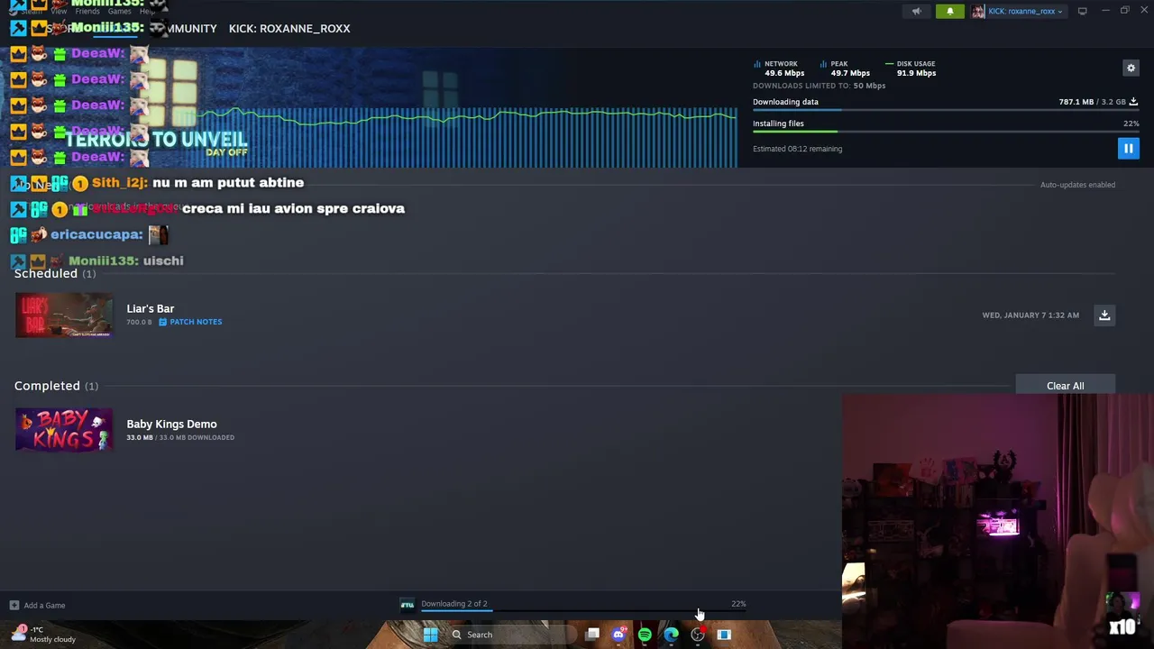This screenshot has height=649, width=1154.
Task: Click the plus icon beside Add a Game
Action: 14,606
